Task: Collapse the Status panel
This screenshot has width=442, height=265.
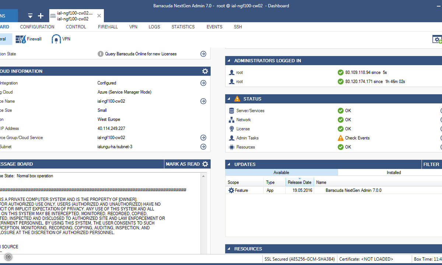Action: point(229,99)
